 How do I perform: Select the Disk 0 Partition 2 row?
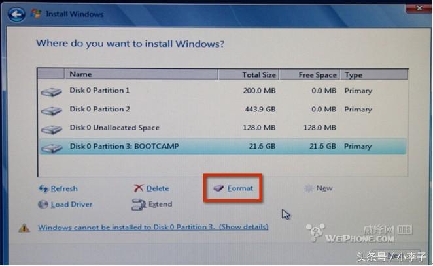tap(223, 110)
